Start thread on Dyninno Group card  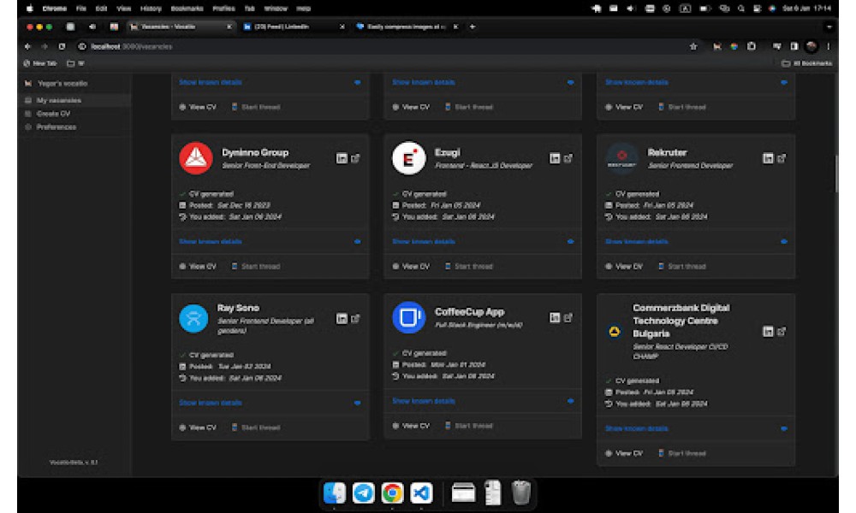(255, 267)
